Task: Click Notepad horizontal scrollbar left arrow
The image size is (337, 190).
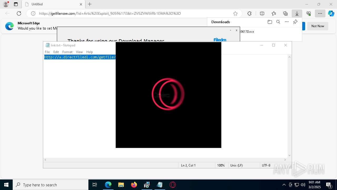Action: 45,160
